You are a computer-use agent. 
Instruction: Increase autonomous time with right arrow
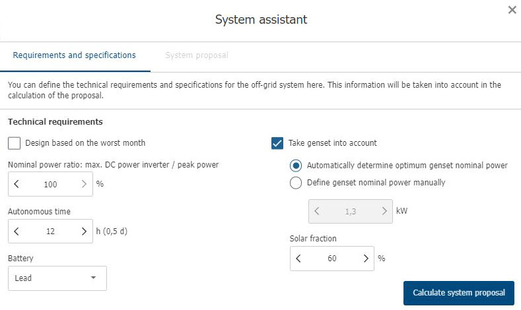(x=84, y=231)
